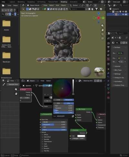
Task: Pick a color on the color wheel
Action: click(x=62, y=89)
